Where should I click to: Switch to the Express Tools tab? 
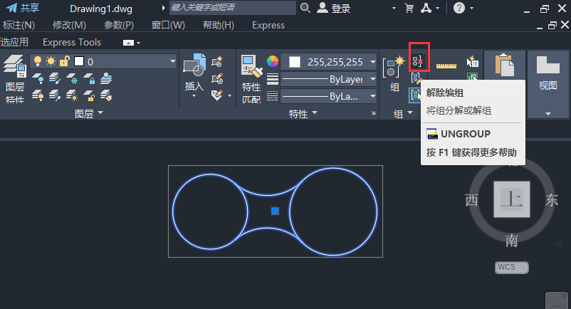click(x=72, y=43)
